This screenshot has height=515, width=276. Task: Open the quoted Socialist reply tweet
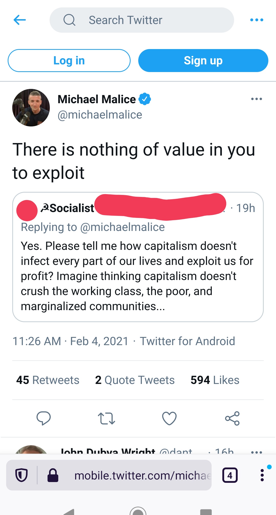[x=138, y=257]
